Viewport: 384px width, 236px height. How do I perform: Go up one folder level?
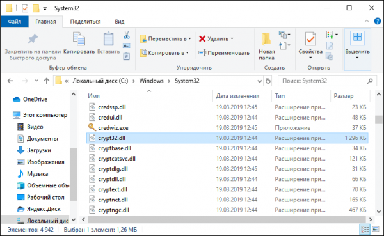(47, 81)
